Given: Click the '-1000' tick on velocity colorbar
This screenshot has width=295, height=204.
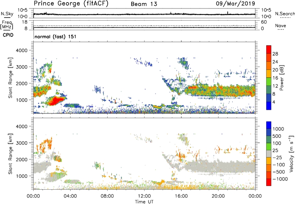Looking at the screenshot, I should (x=280, y=179).
